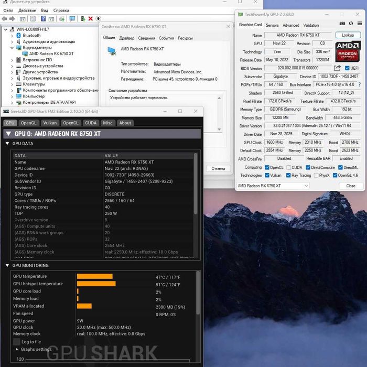The height and width of the screenshot is (367, 367).
Task: Click the Отмена button
Action: coord(218,168)
